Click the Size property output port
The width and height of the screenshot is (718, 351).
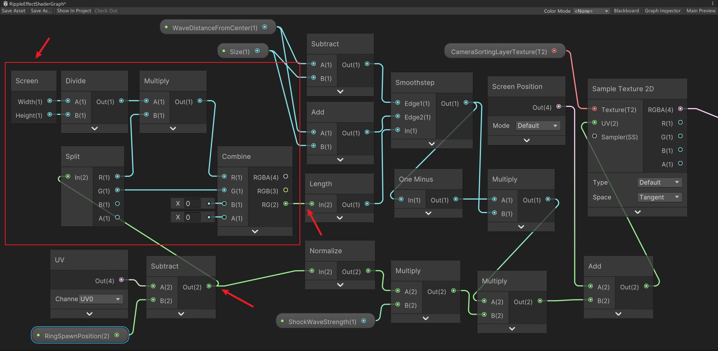tap(257, 51)
